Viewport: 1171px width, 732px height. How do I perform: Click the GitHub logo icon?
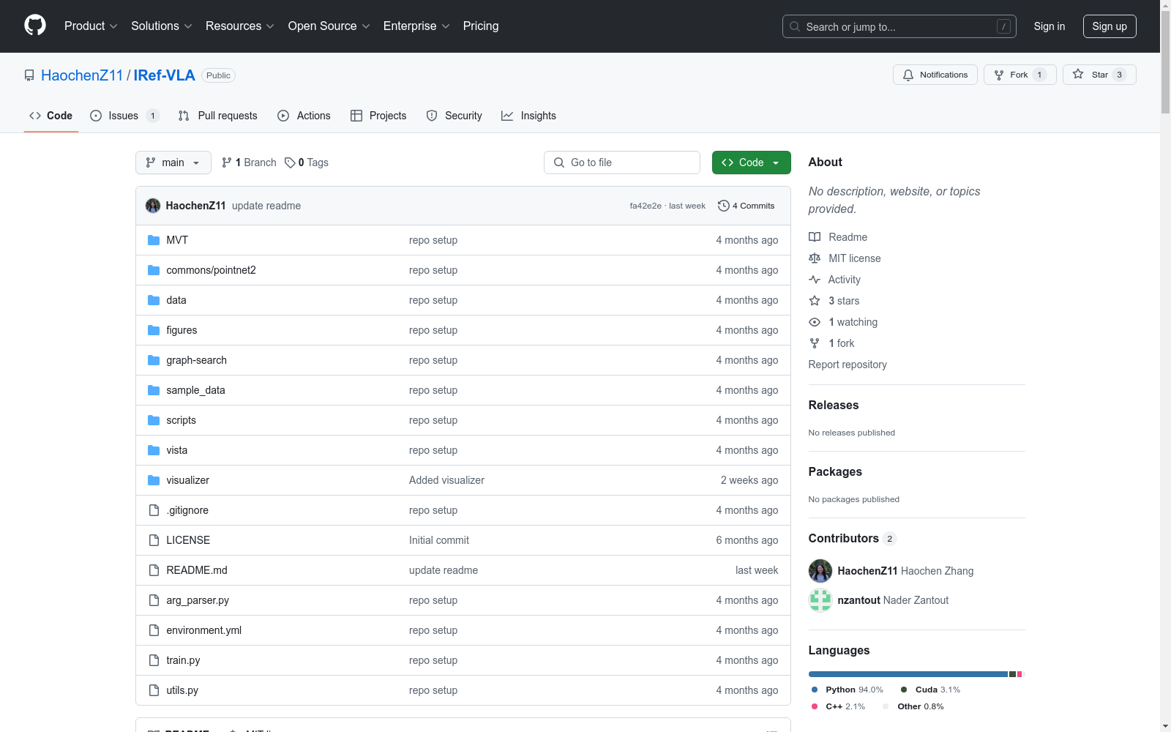(x=35, y=26)
